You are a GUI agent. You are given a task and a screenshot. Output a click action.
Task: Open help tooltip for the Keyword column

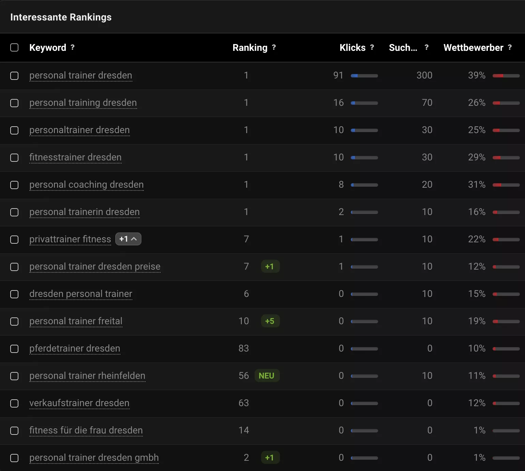point(73,47)
